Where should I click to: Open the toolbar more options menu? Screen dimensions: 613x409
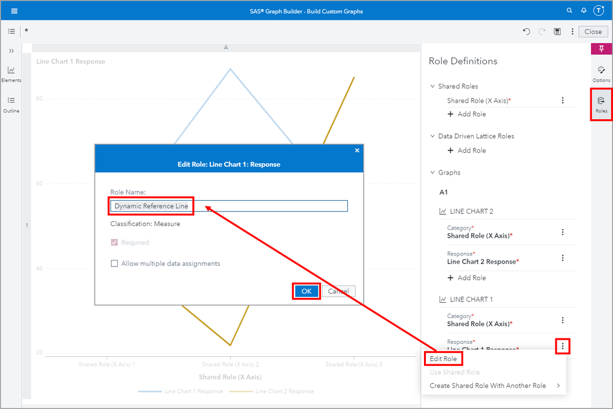point(573,32)
